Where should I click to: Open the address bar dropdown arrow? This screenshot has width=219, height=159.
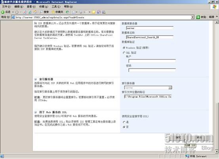point(192,17)
